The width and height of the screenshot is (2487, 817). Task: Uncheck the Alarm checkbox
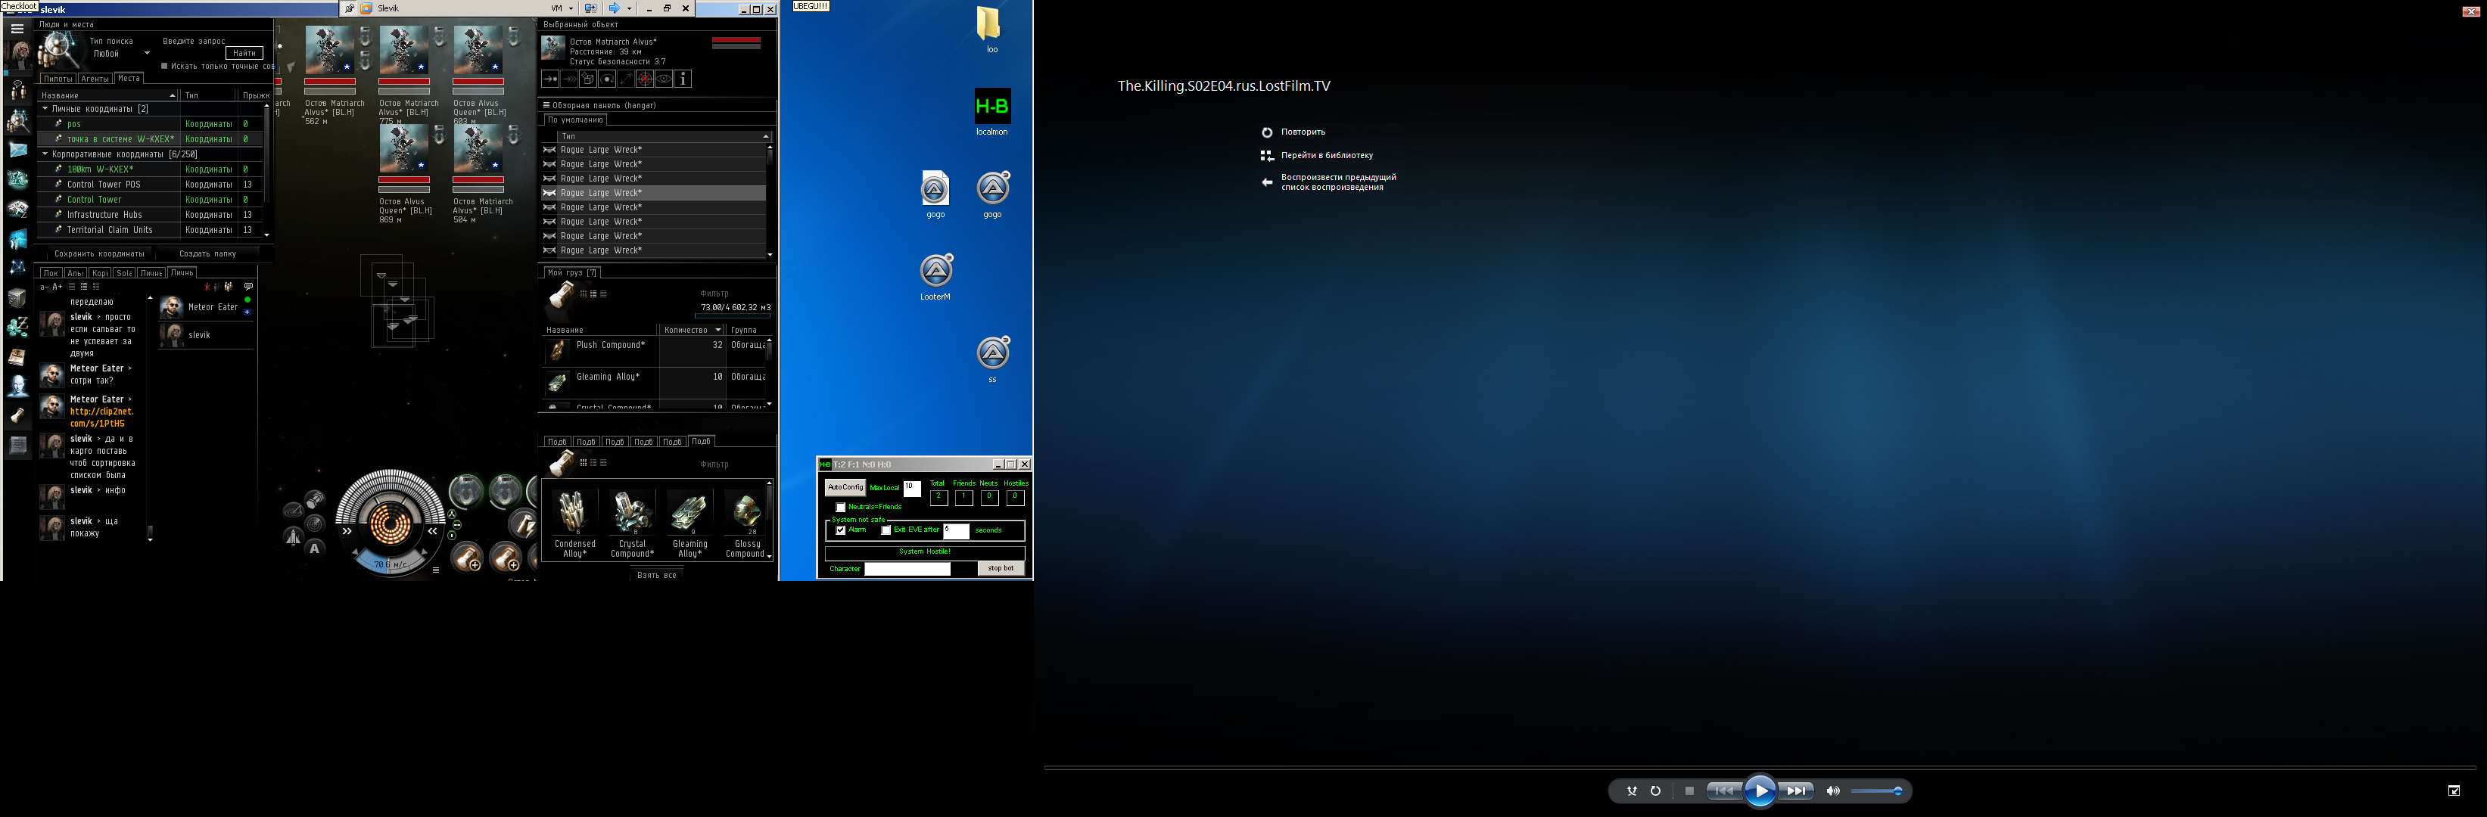[841, 530]
